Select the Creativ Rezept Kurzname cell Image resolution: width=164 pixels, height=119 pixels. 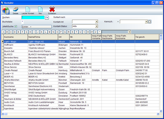[x=16, y=70]
